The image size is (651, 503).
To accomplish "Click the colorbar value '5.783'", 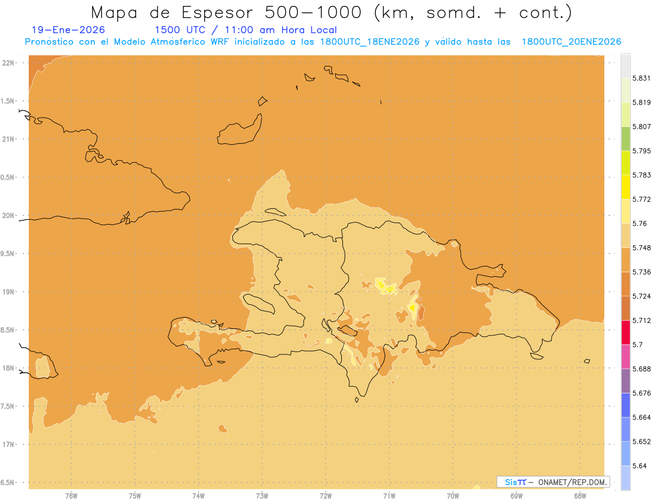I will [x=642, y=175].
